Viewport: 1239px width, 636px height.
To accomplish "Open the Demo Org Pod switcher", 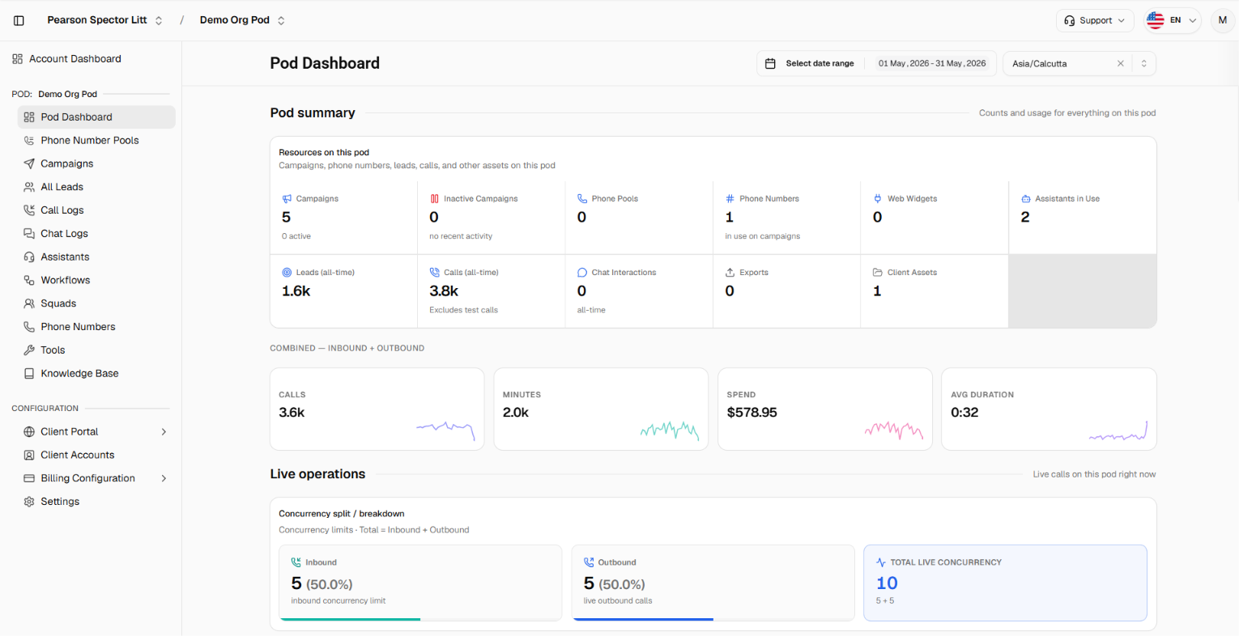I will pyautogui.click(x=242, y=20).
